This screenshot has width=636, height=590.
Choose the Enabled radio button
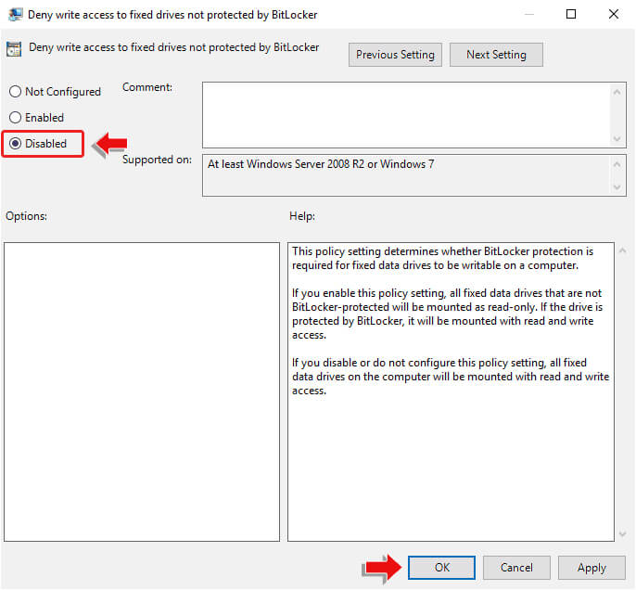(x=15, y=118)
